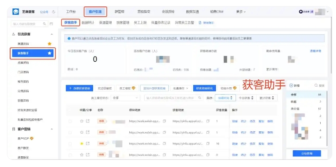Screen dimensions: 336x167
Task: Copy the yinliu.appurl link in row with 16
Action: pyautogui.click(x=208, y=144)
